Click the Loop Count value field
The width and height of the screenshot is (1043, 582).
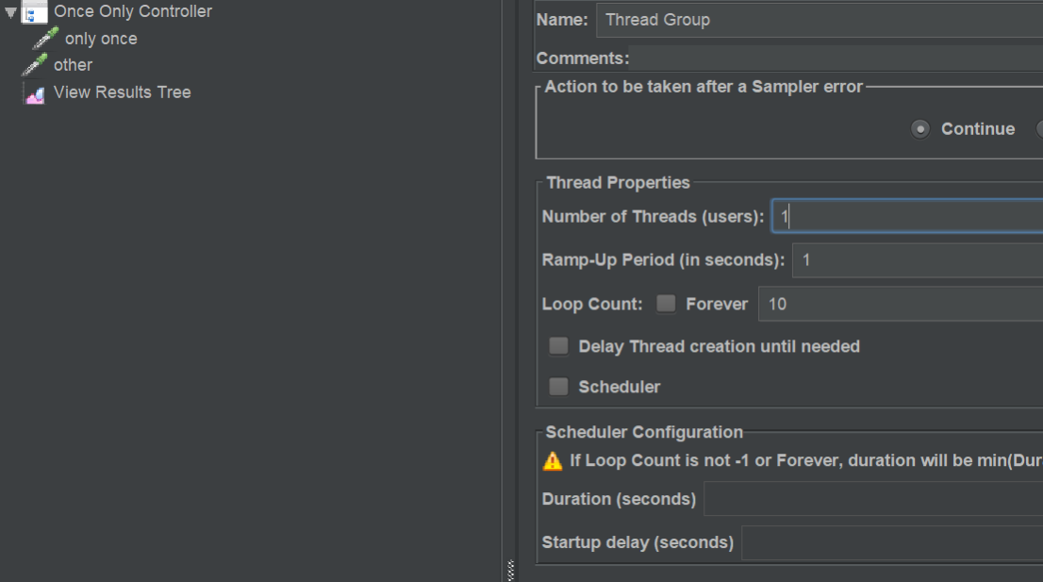tap(901, 304)
